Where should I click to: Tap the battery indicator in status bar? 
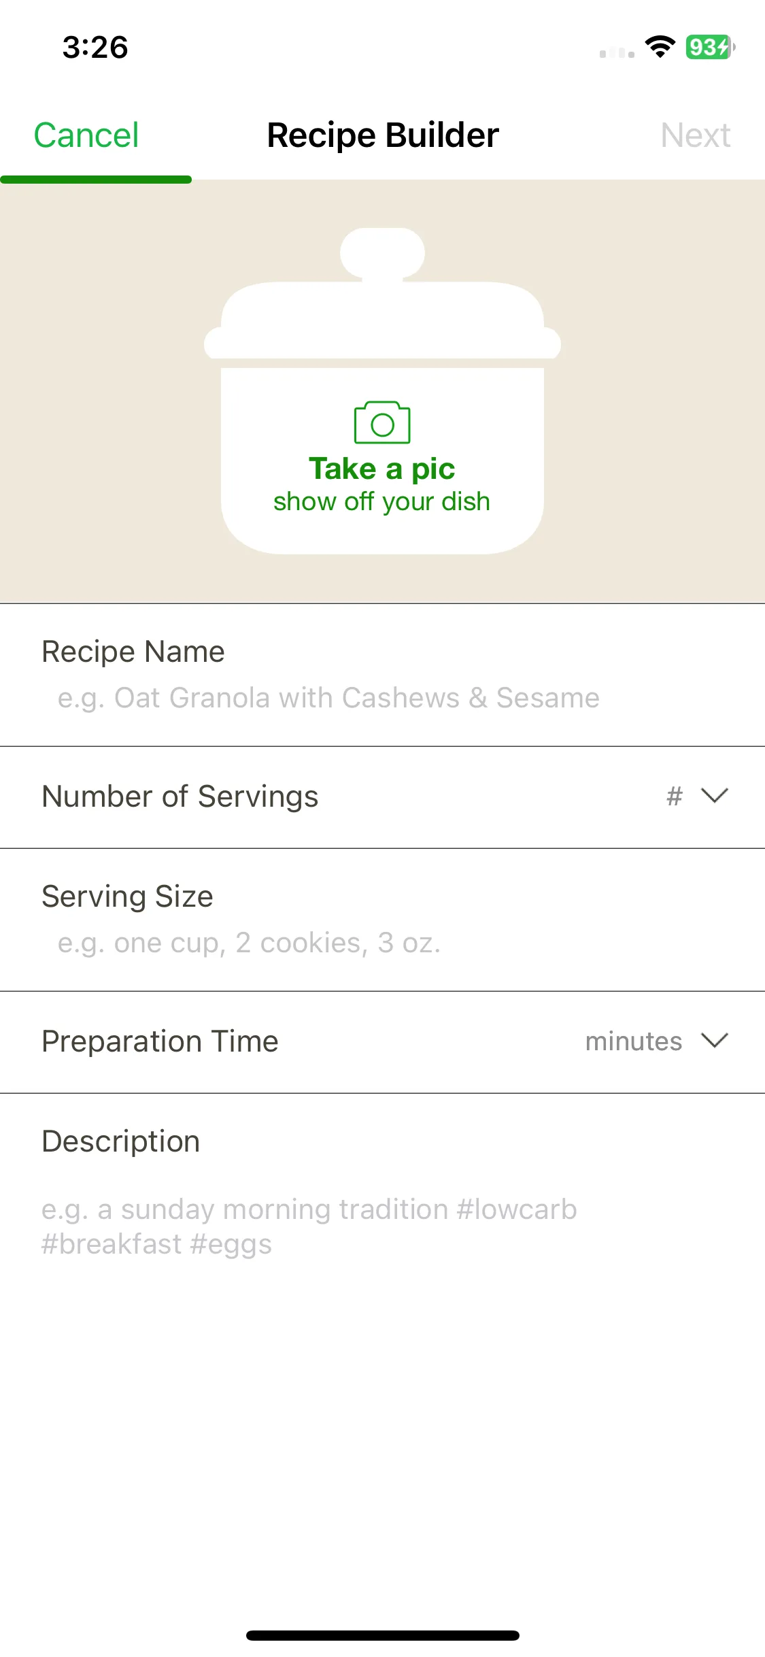710,47
